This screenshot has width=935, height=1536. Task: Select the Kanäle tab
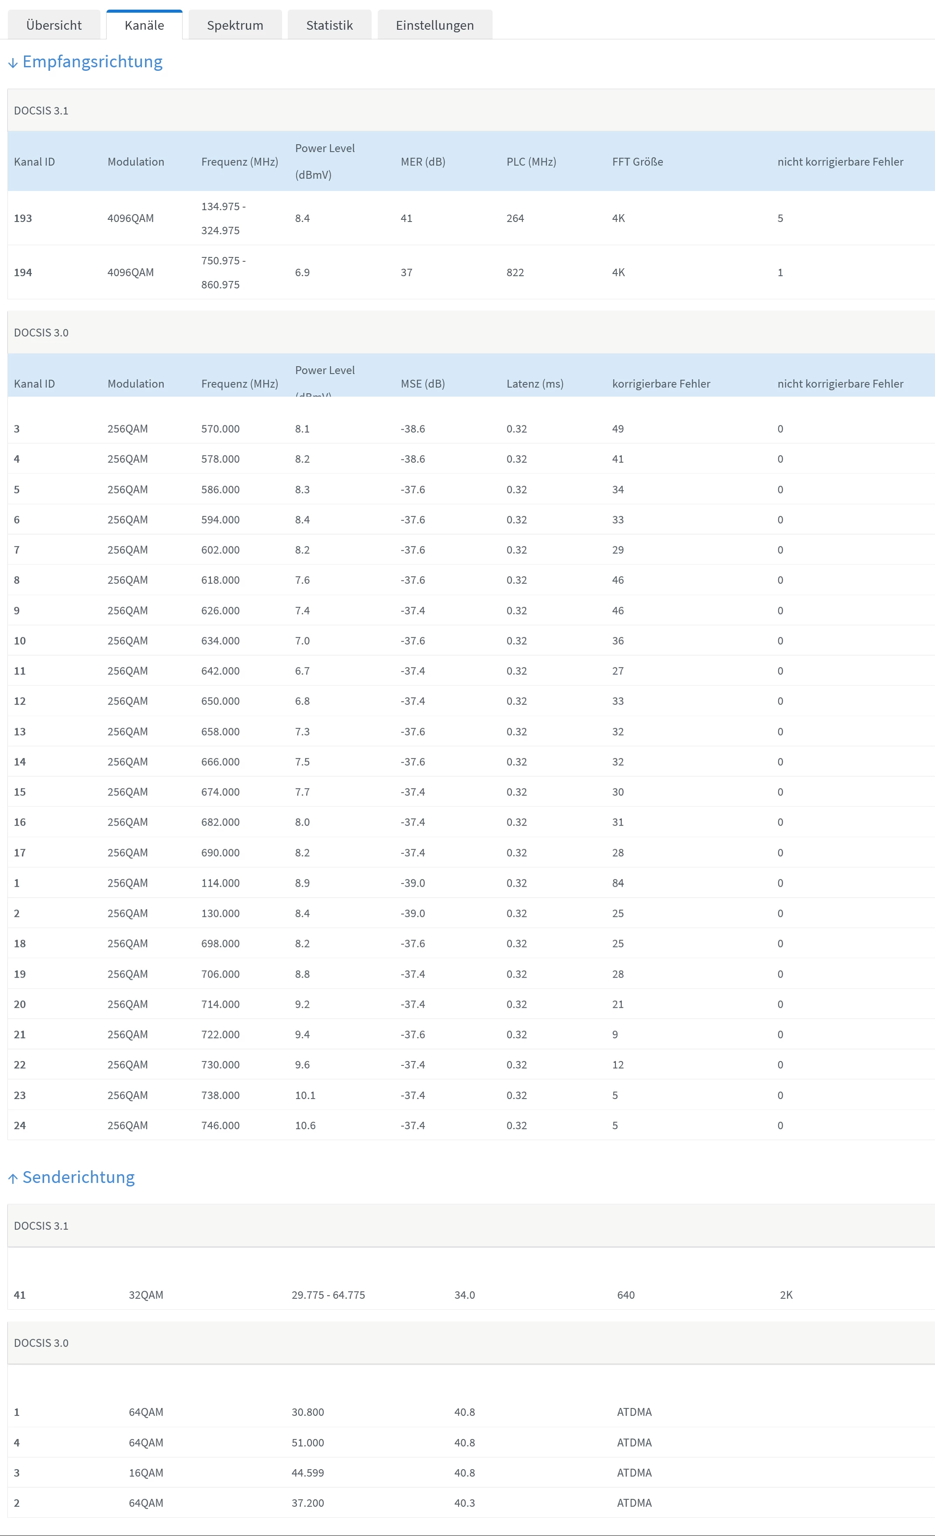point(144,25)
